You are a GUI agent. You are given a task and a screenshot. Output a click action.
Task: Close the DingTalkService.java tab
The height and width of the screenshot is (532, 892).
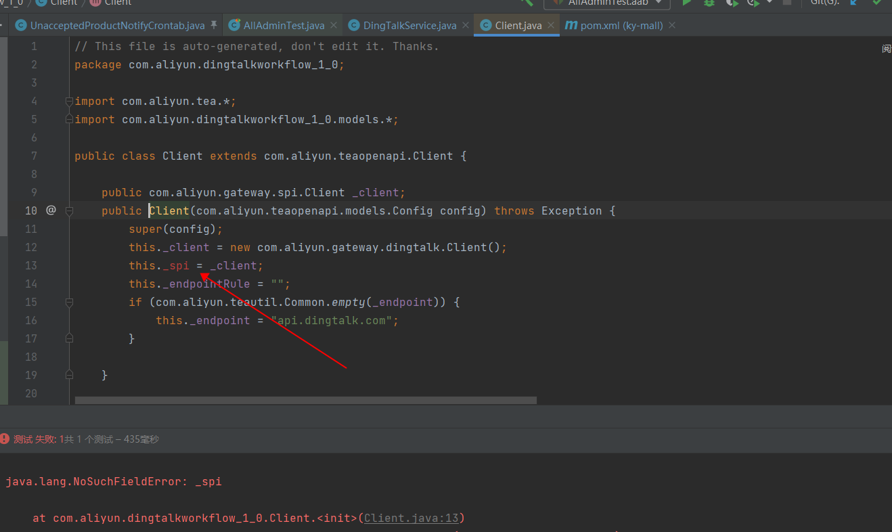tap(465, 26)
